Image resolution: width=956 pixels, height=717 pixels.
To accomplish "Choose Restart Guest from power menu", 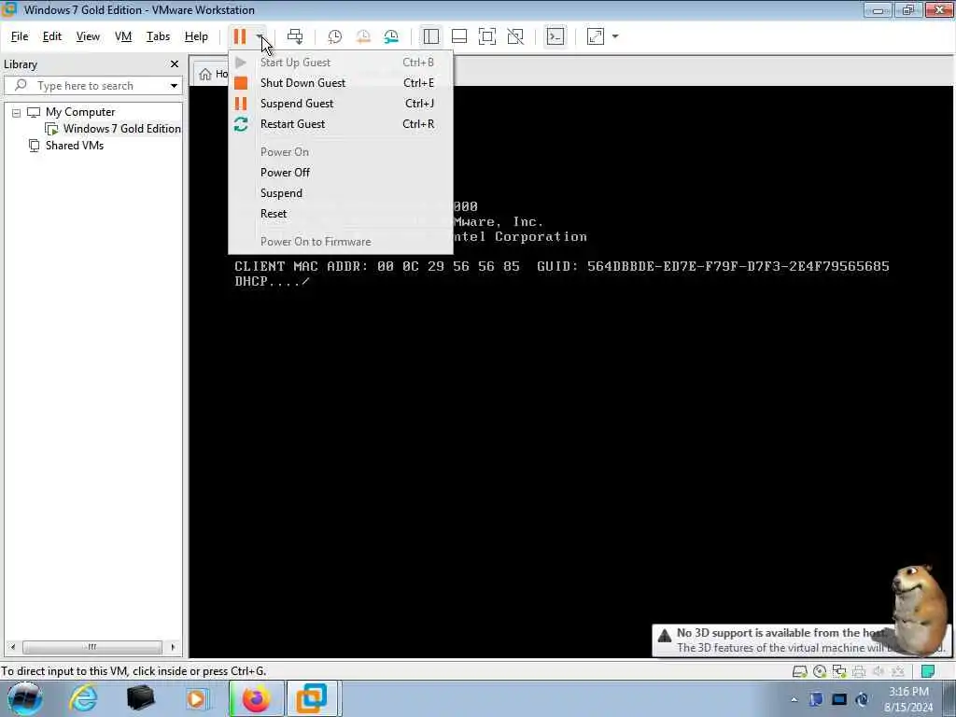I will click(340, 124).
